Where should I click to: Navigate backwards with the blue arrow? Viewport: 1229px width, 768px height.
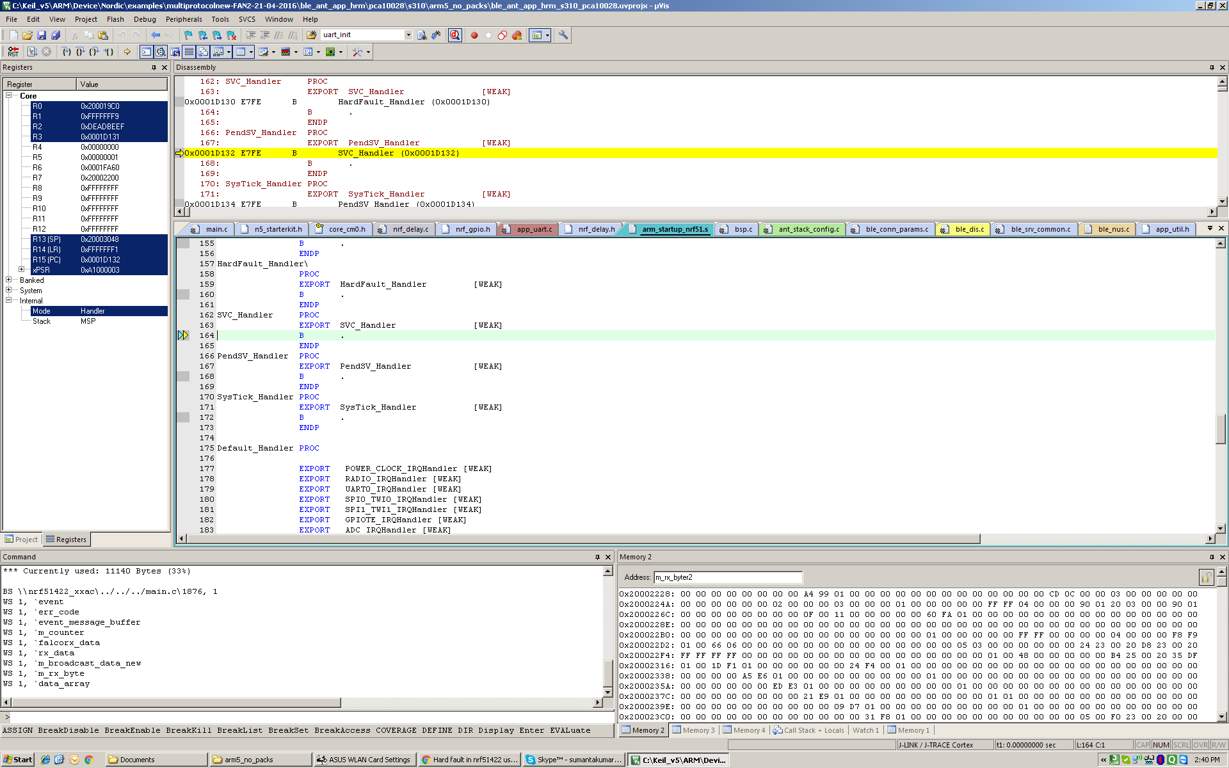(155, 35)
